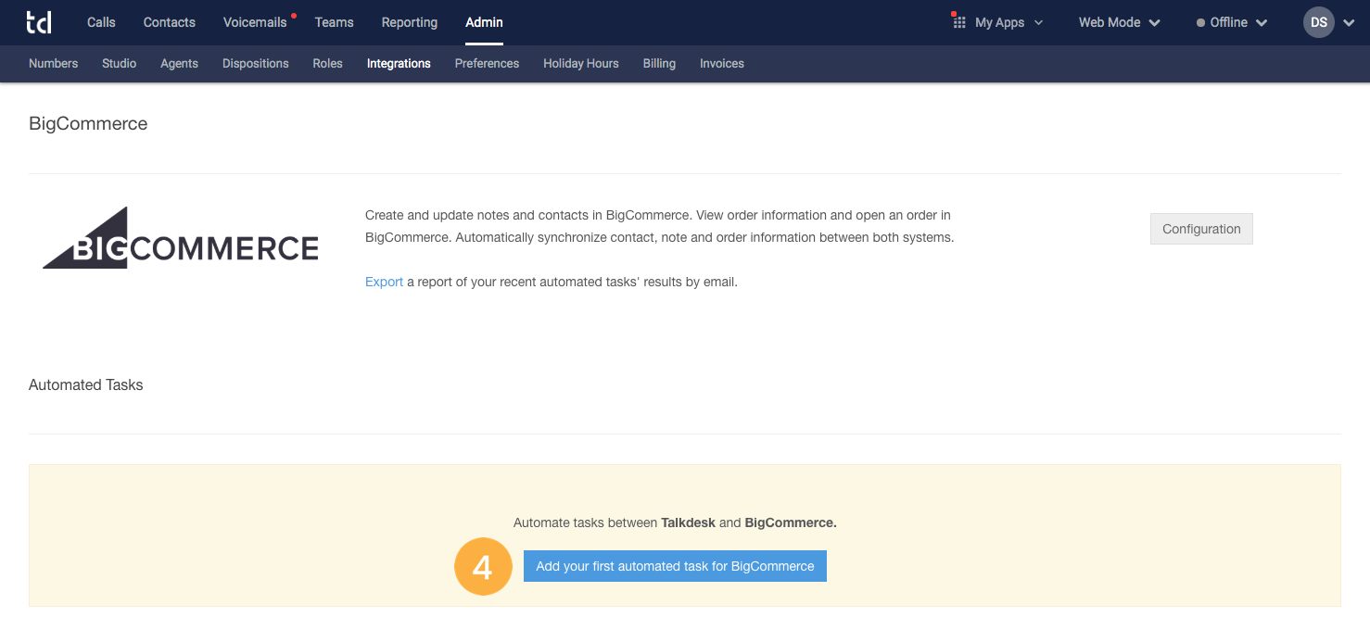The width and height of the screenshot is (1370, 642).
Task: Open the Roles section
Action: 328,63
